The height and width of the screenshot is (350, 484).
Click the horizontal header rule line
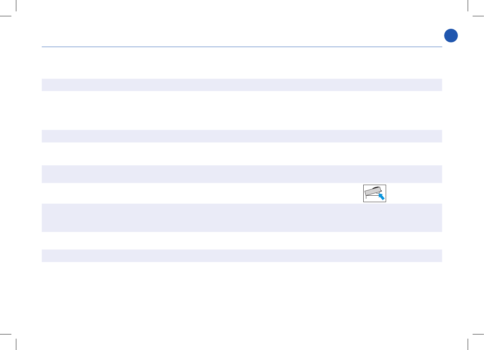tap(241, 47)
